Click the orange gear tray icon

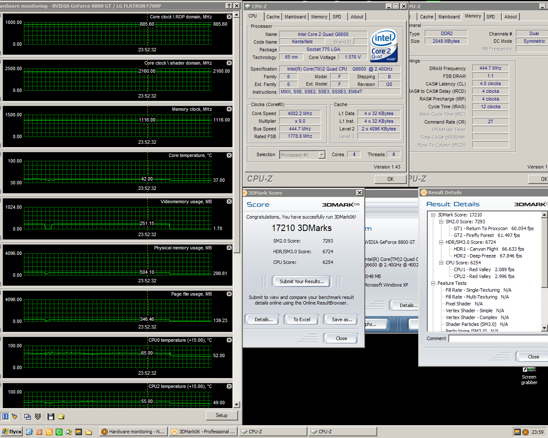tap(525, 432)
